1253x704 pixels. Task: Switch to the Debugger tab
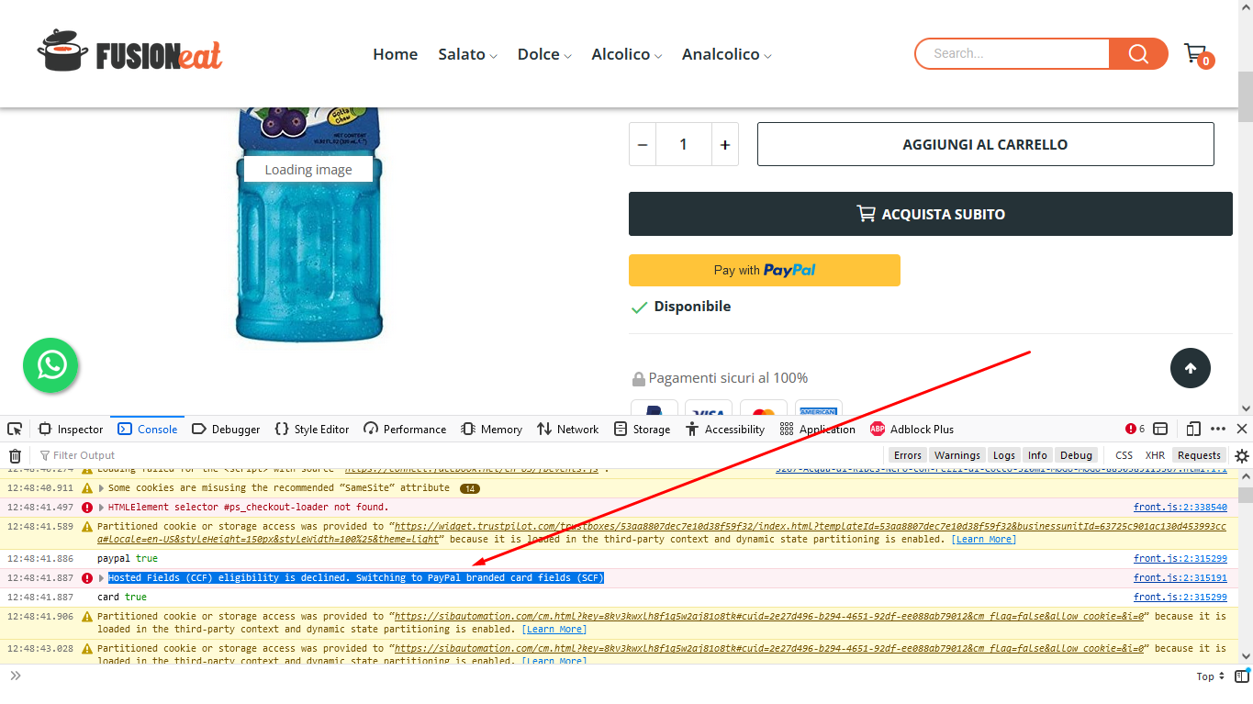click(226, 429)
